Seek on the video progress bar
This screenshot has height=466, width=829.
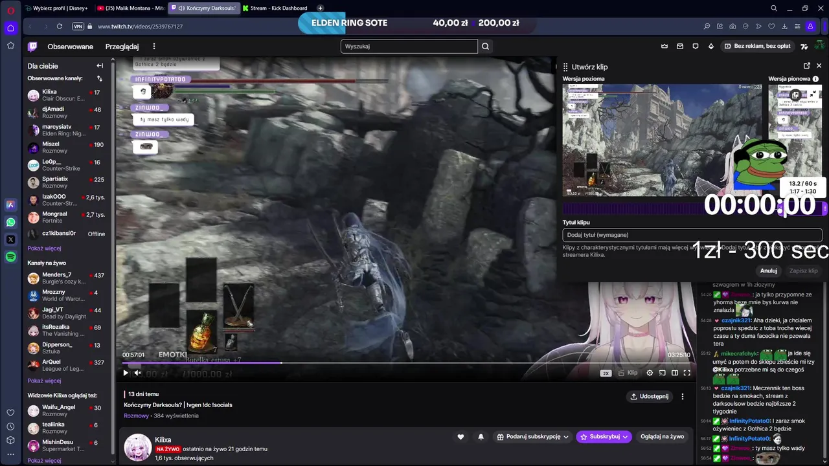(405, 363)
